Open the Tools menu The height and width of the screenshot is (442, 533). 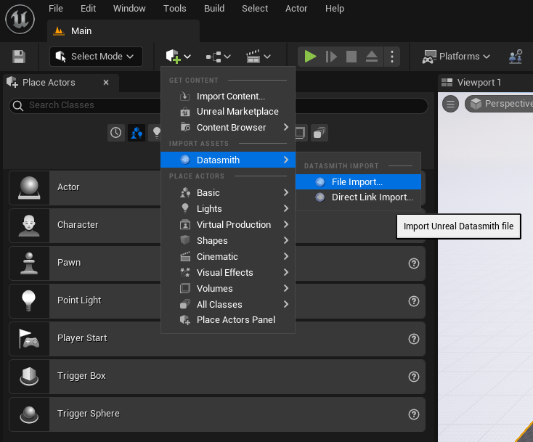(175, 9)
